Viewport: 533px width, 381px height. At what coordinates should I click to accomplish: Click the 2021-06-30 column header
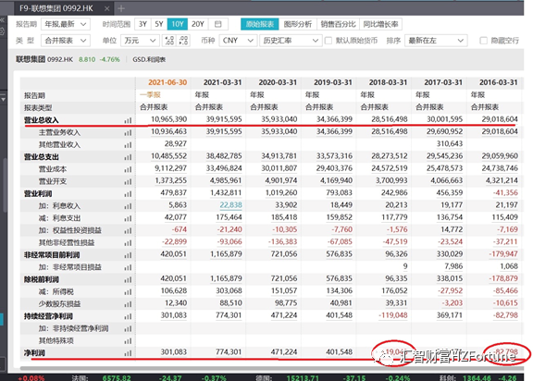tap(167, 82)
